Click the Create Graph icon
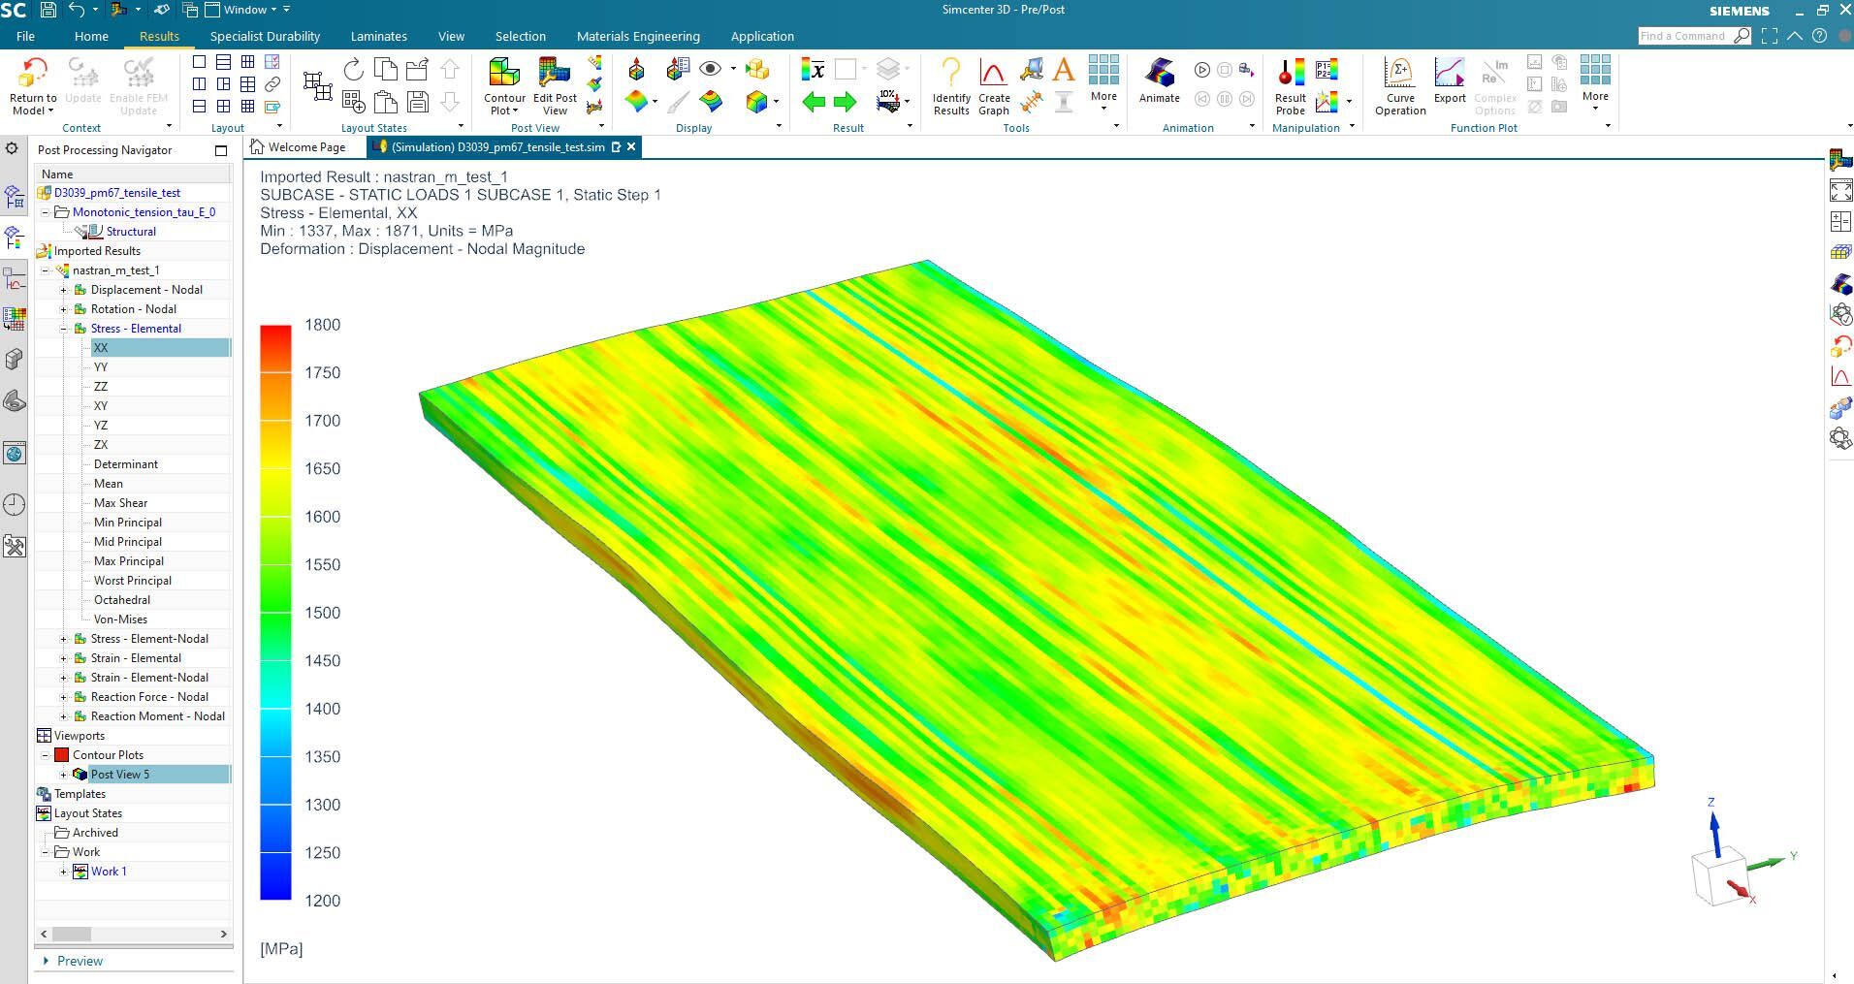This screenshot has height=984, width=1854. (x=993, y=74)
